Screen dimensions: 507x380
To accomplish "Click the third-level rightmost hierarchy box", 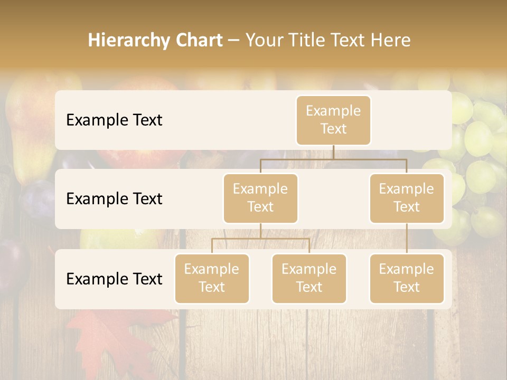I will point(407,279).
